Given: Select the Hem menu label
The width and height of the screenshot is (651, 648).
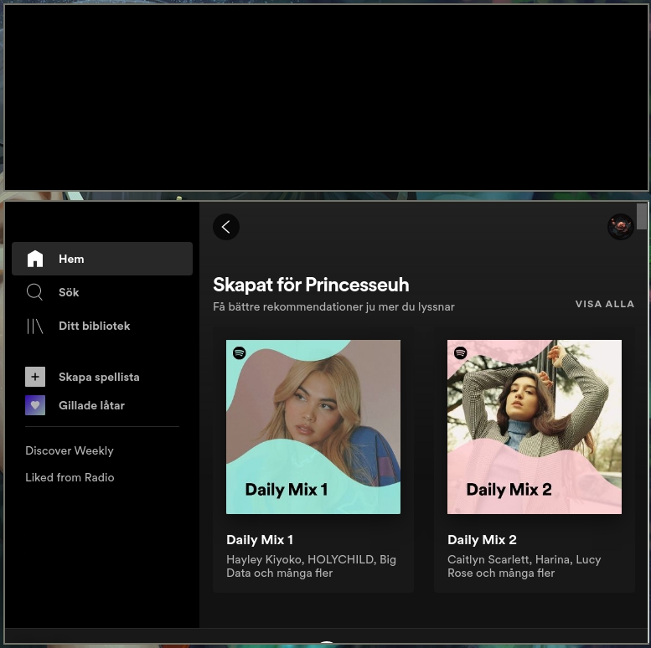Looking at the screenshot, I should 71,259.
